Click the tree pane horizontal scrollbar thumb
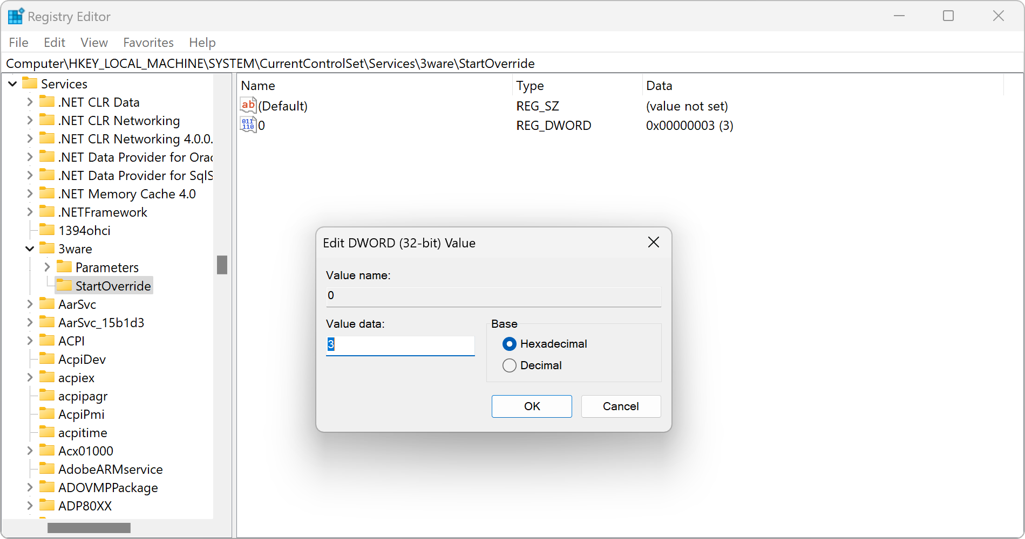1025x539 pixels. 89,528
